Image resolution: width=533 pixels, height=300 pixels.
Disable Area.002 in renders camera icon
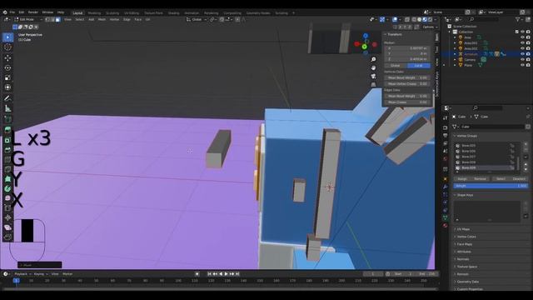pos(528,48)
